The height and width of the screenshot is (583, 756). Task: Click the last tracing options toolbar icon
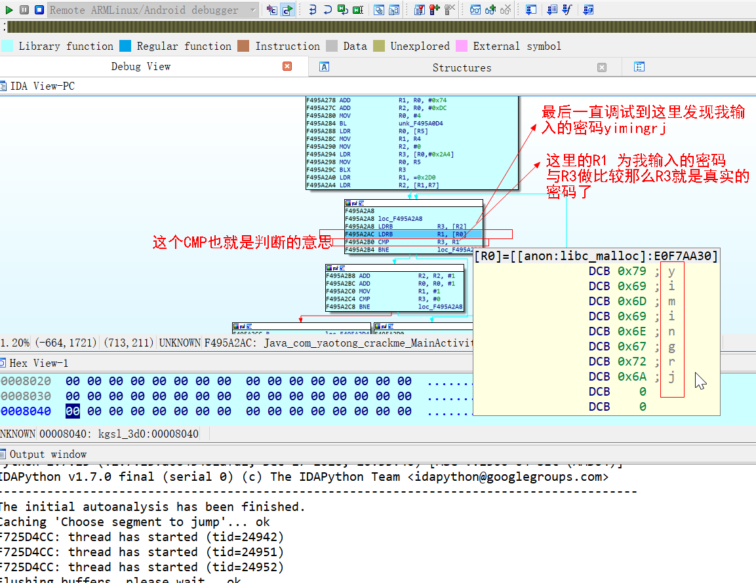[x=588, y=10]
